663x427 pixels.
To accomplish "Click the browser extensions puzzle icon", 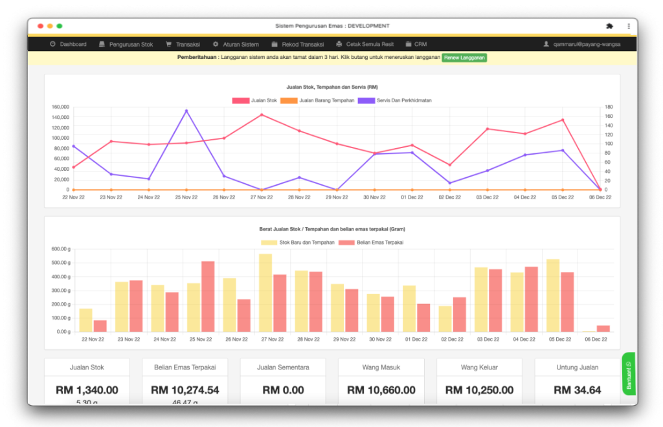I will point(609,27).
